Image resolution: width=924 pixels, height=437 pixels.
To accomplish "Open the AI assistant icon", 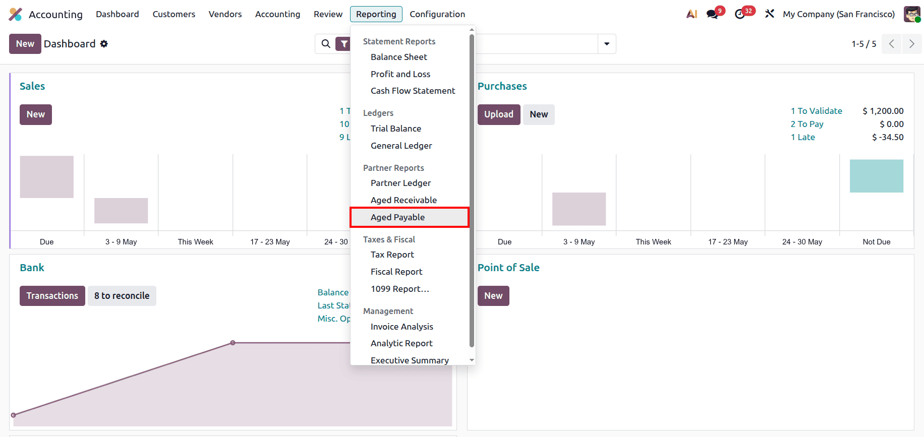I will [x=691, y=14].
